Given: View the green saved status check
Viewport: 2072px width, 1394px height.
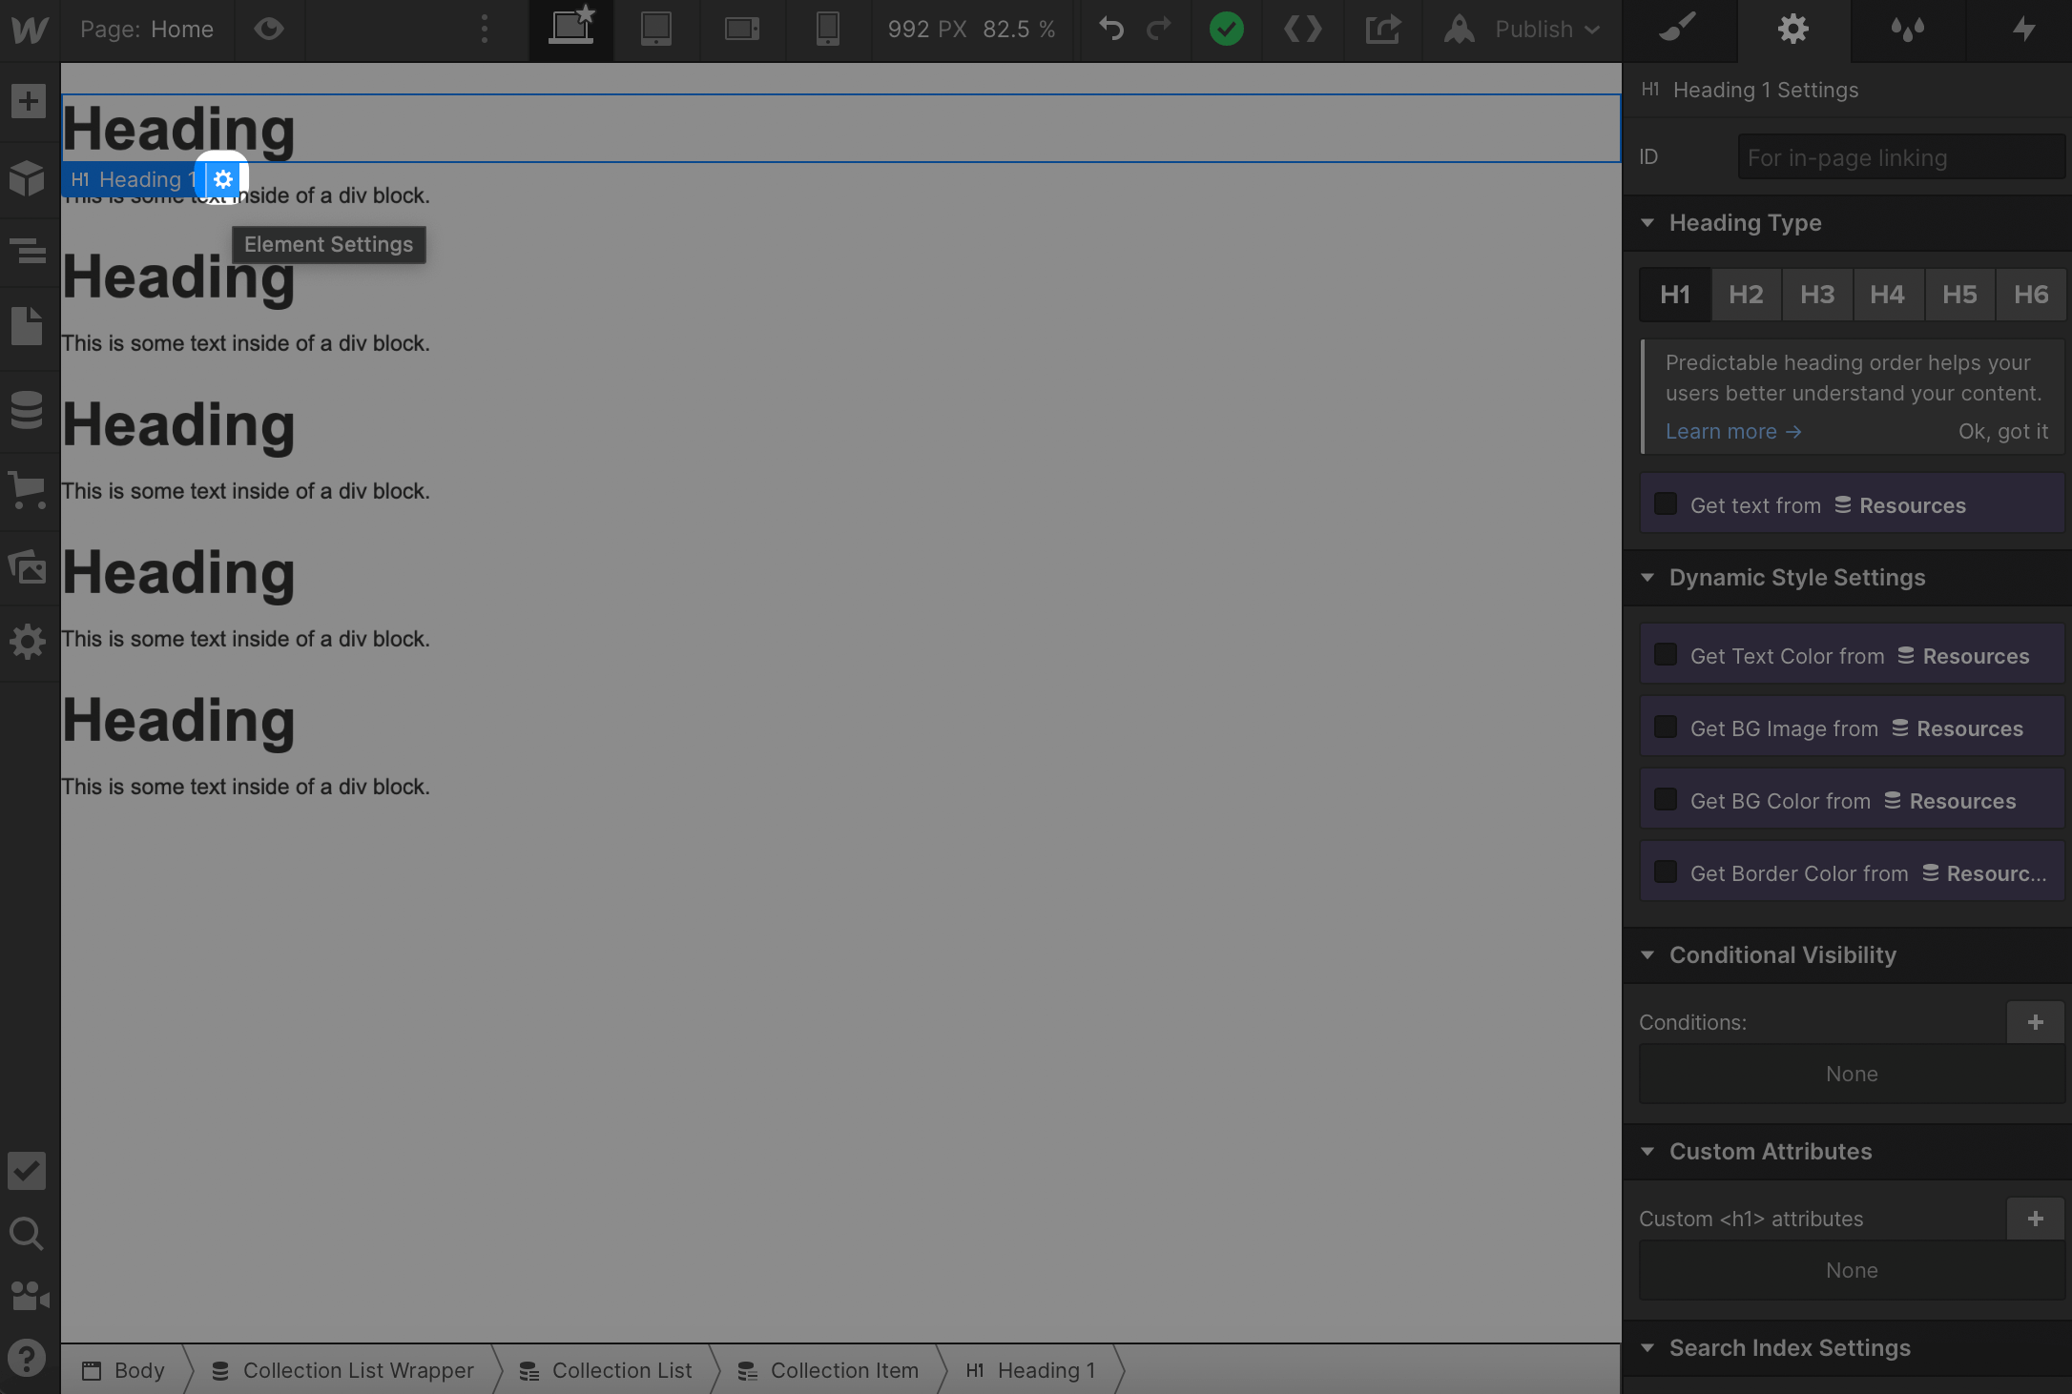Looking at the screenshot, I should coord(1226,30).
